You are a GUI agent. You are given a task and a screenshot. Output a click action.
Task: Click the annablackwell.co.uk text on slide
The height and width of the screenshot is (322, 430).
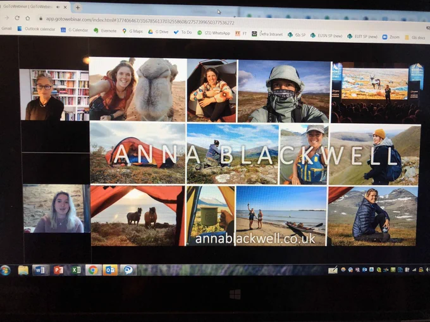click(x=255, y=239)
